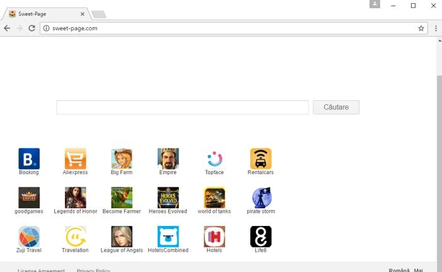This screenshot has height=272, width=442.
Task: Click the world of tanks text label
Action: [214, 211]
